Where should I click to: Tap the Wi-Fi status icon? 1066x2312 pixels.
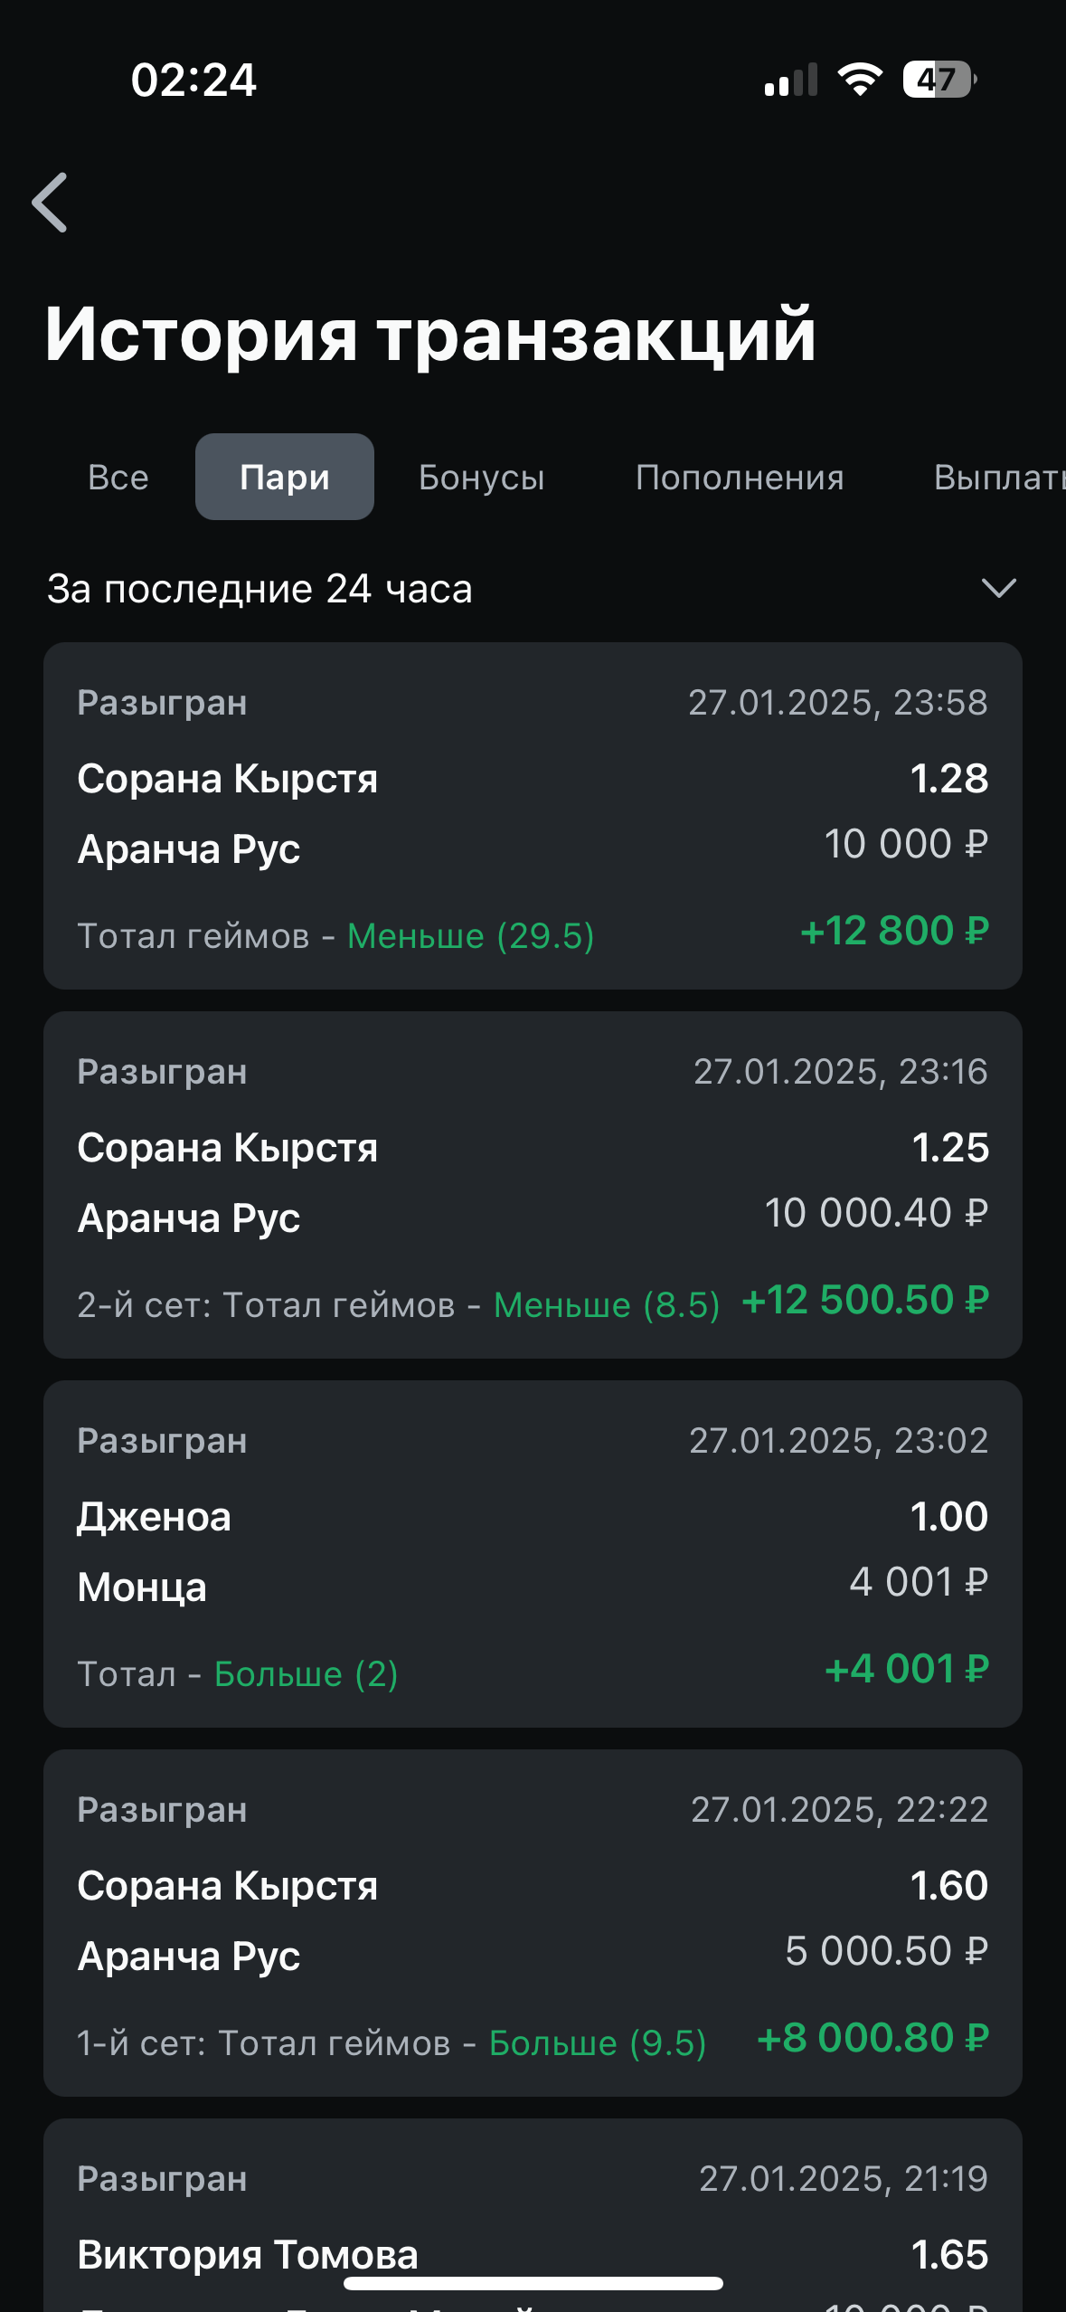pyautogui.click(x=860, y=80)
